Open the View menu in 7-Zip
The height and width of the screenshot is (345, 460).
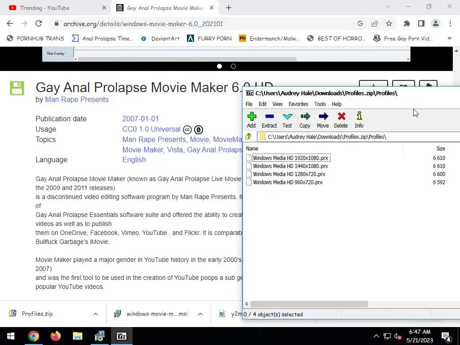coord(277,104)
